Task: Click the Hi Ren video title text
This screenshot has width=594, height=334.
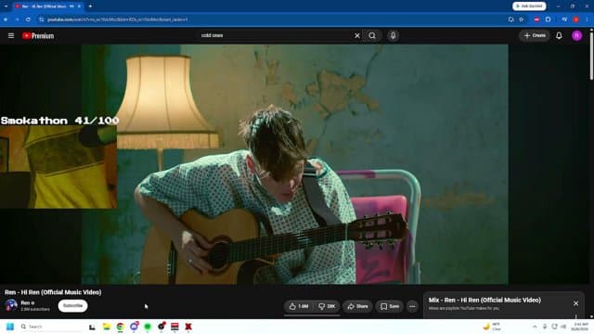Action: 53,292
